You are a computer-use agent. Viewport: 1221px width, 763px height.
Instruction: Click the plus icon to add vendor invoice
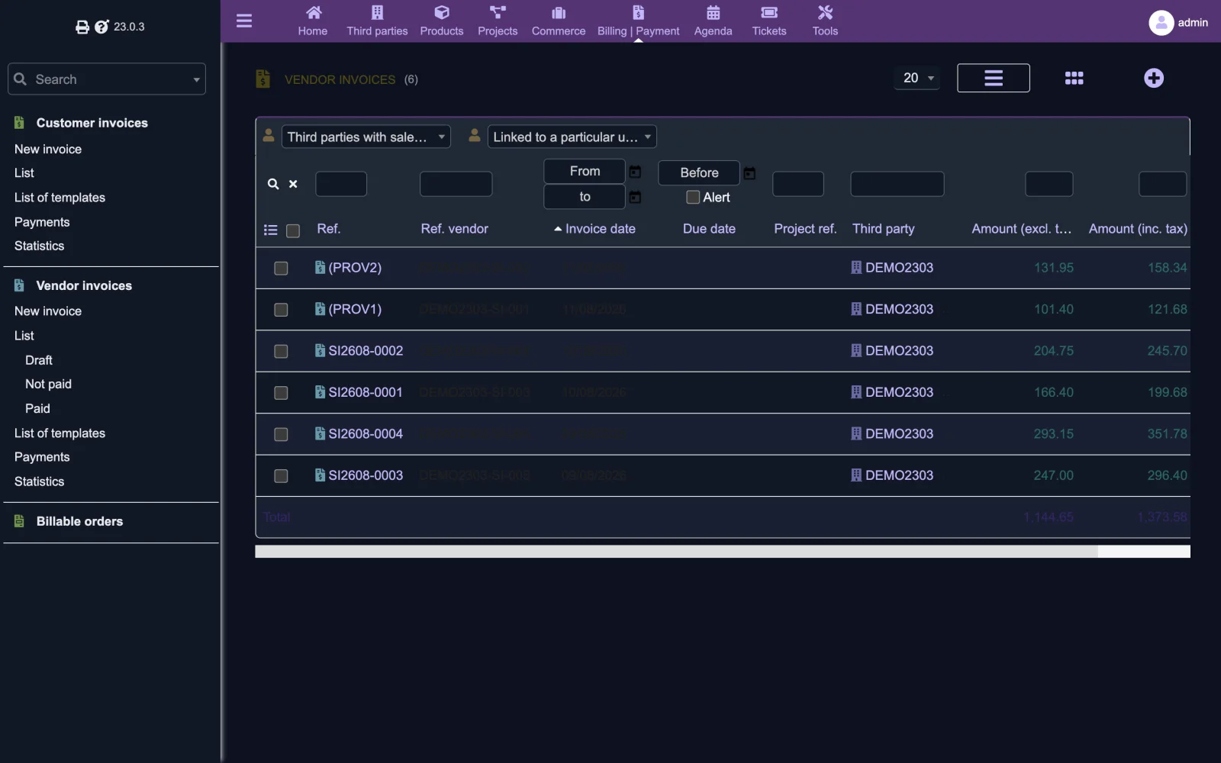click(x=1154, y=78)
